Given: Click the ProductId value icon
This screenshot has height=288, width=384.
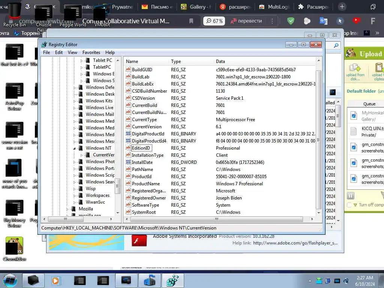Looking at the screenshot, I should (128, 176).
